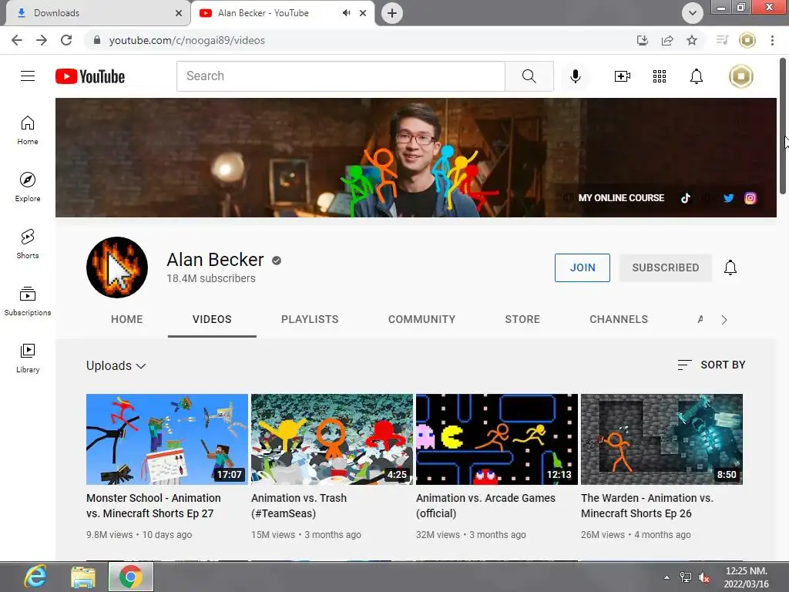Open The Warden Ep 26 title
Image resolution: width=789 pixels, height=592 pixels.
pos(647,506)
